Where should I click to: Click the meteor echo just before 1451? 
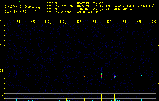pos(16,74)
